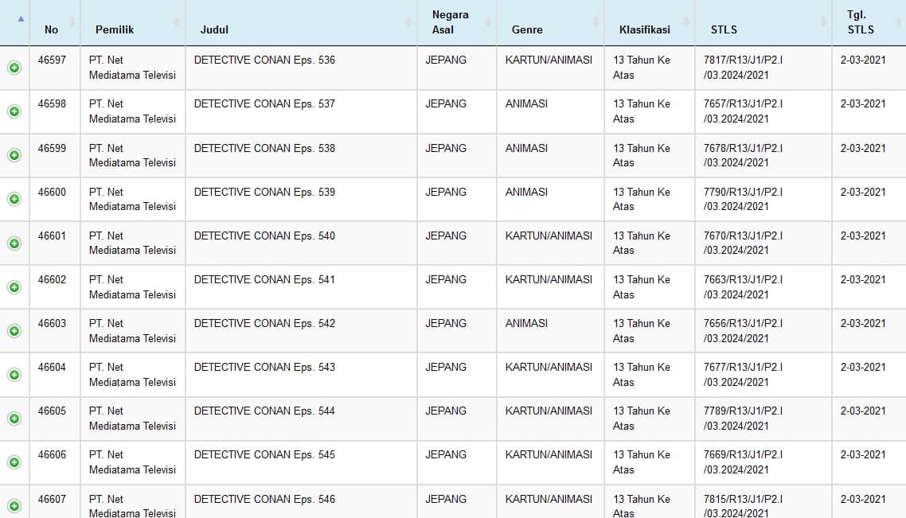Click green plus icon for row 46603

[x=14, y=330]
